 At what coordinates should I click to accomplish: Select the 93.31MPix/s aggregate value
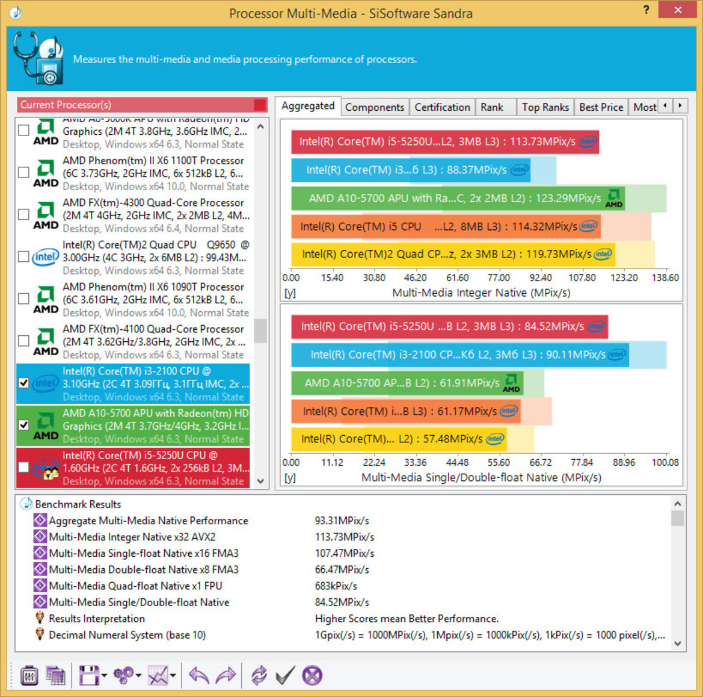pyautogui.click(x=342, y=521)
